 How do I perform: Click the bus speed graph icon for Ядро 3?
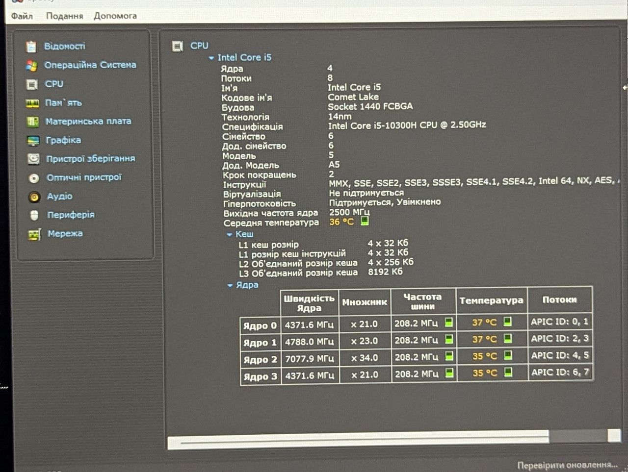pos(449,373)
